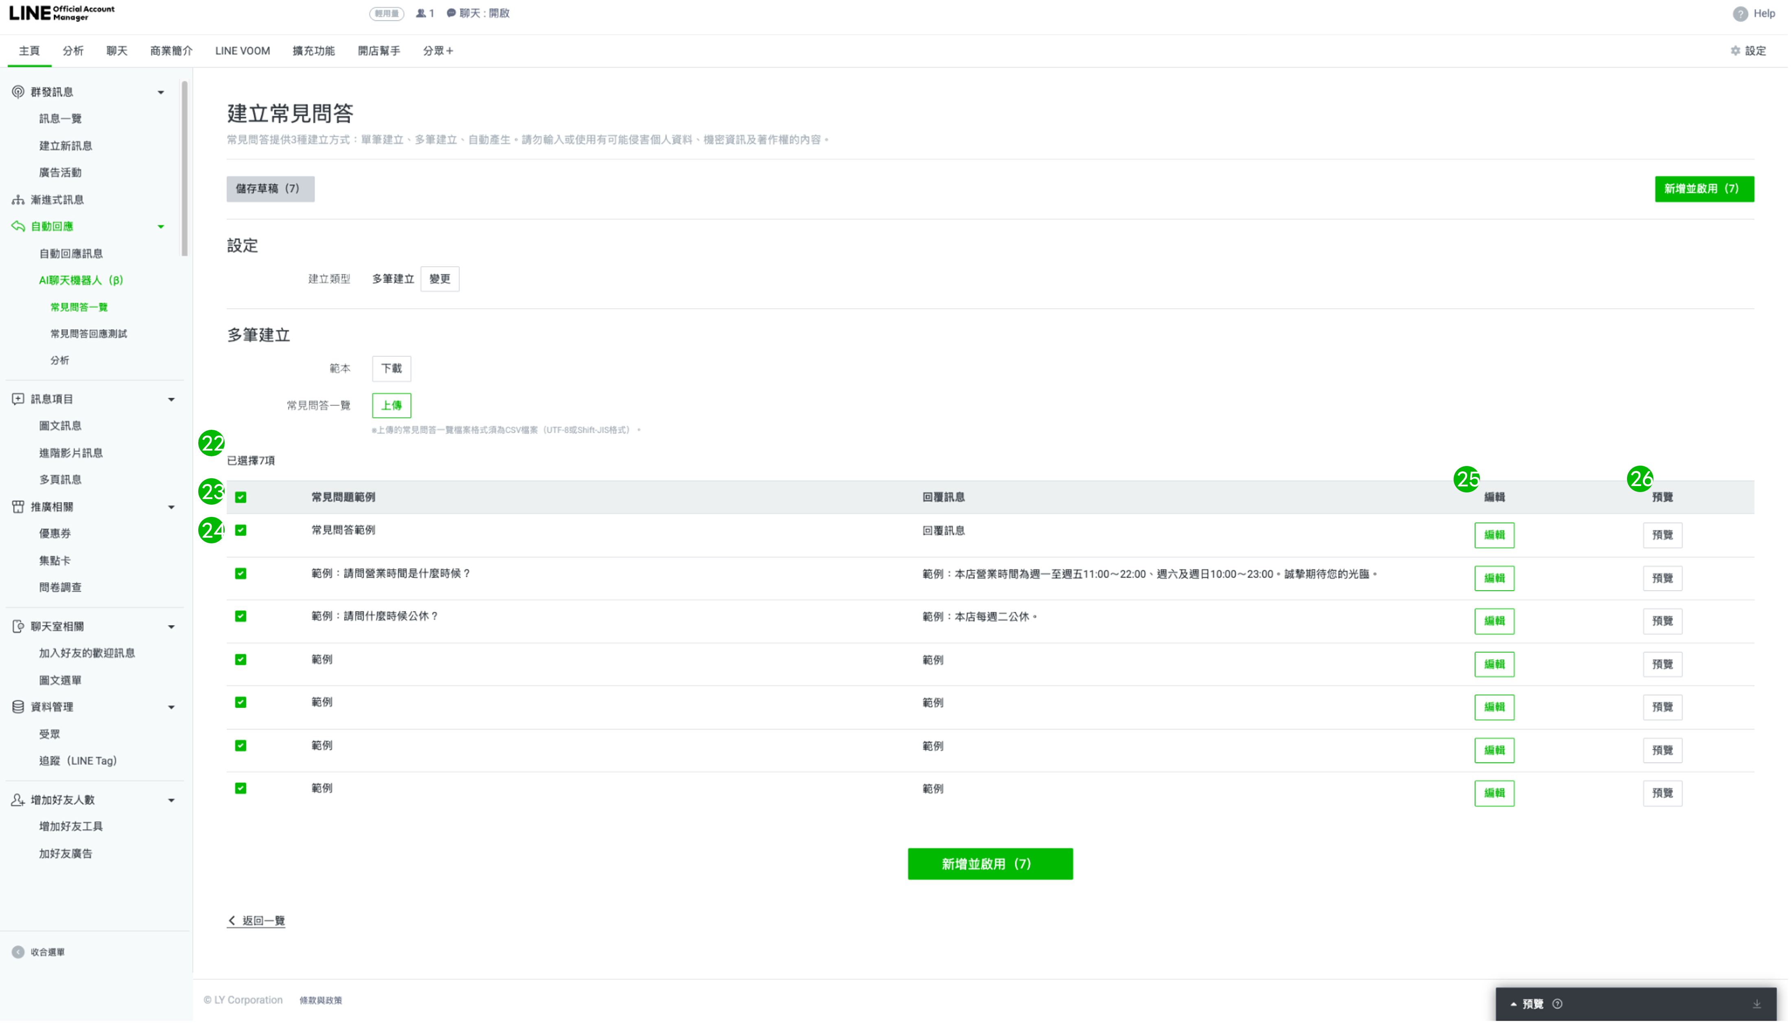Click the 收合選單 collapse menu icon
Screen dimensions: 1791x1024
point(18,953)
